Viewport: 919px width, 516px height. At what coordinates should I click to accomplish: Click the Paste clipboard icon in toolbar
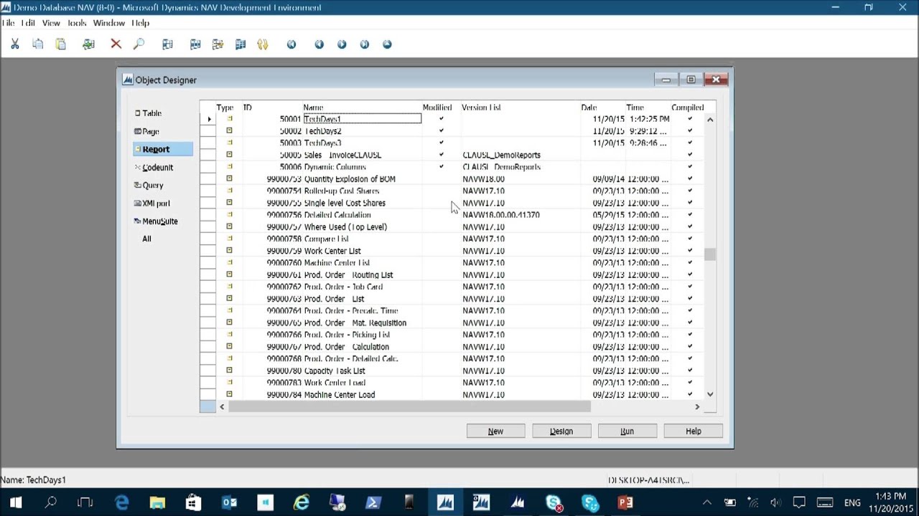pos(61,44)
